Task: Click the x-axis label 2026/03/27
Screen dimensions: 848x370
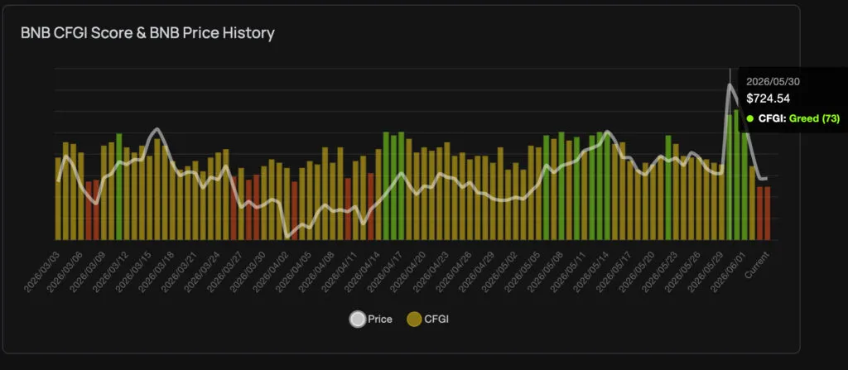Action: (225, 272)
